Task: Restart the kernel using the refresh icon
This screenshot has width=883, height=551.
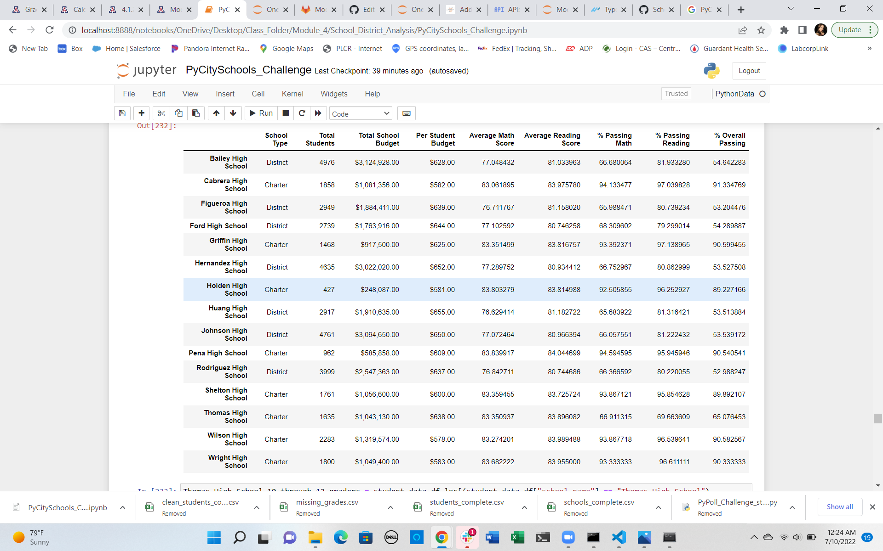Action: click(x=302, y=113)
